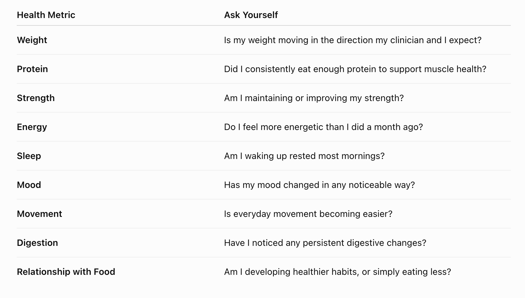Click the weight direction clinician question

point(353,40)
